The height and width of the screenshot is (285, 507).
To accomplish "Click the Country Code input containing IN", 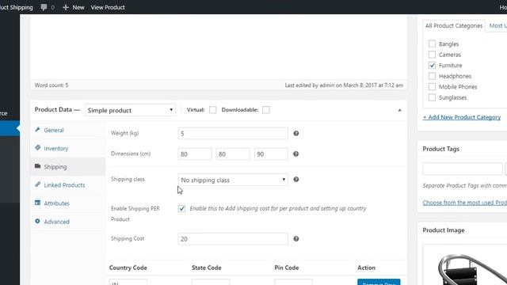I will tap(128, 282).
